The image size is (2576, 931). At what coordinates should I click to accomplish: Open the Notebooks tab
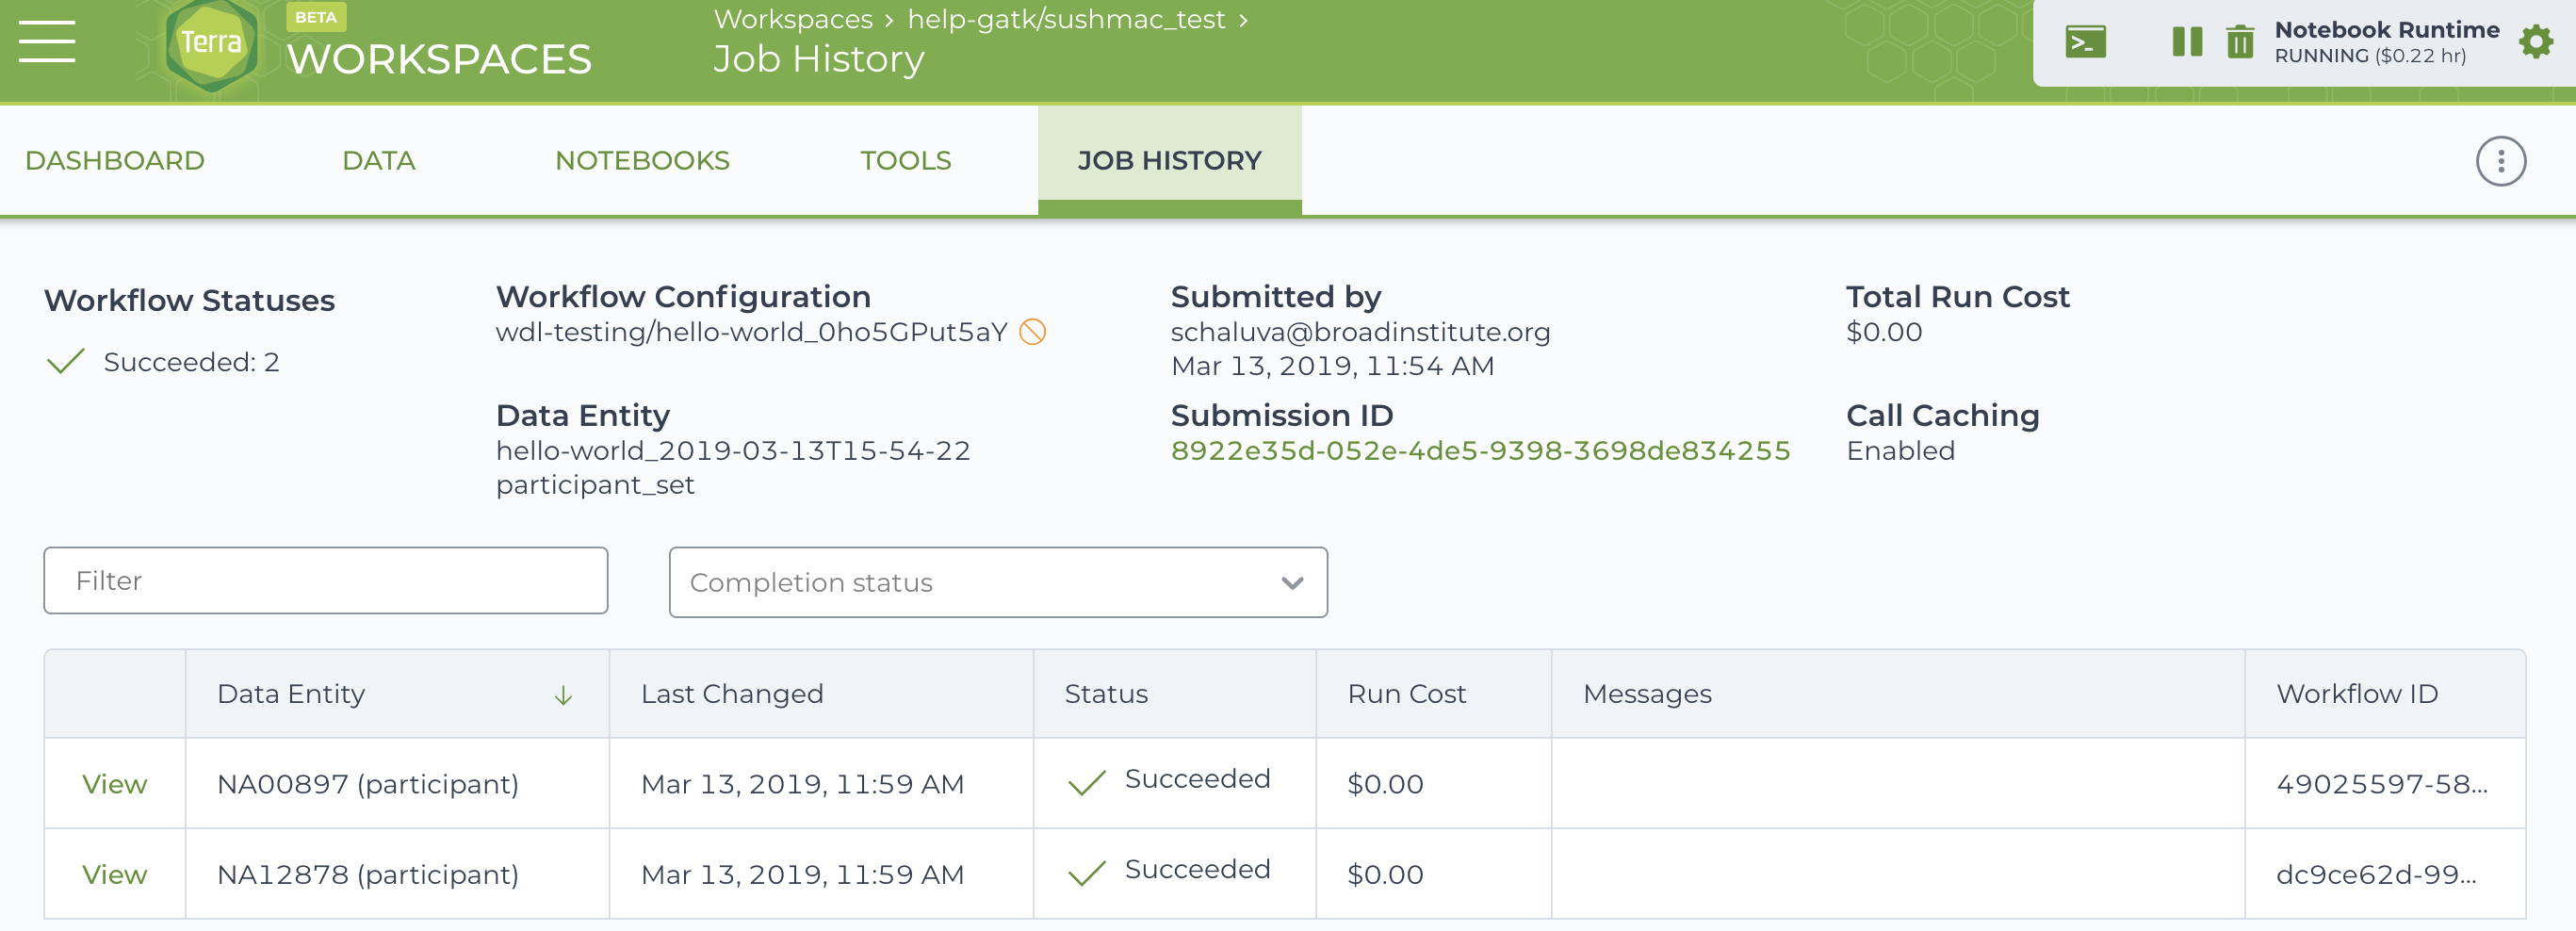coord(642,161)
